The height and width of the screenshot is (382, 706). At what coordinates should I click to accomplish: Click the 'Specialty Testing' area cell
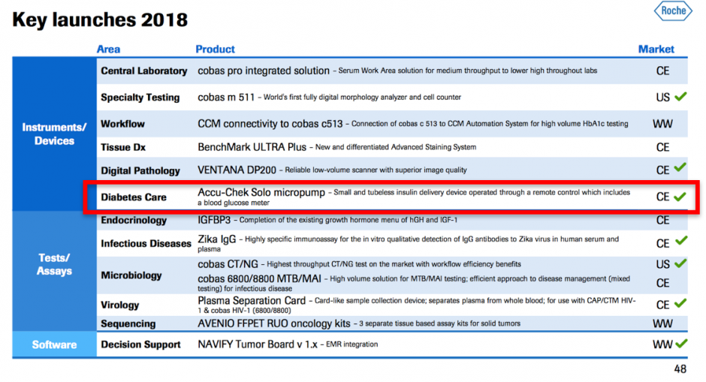pyautogui.click(x=140, y=97)
